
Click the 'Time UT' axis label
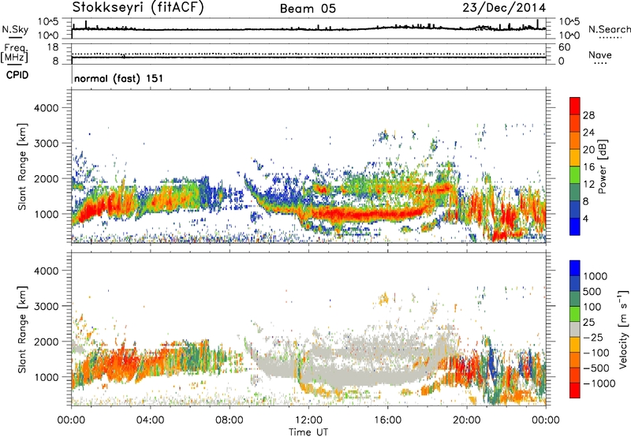308,432
